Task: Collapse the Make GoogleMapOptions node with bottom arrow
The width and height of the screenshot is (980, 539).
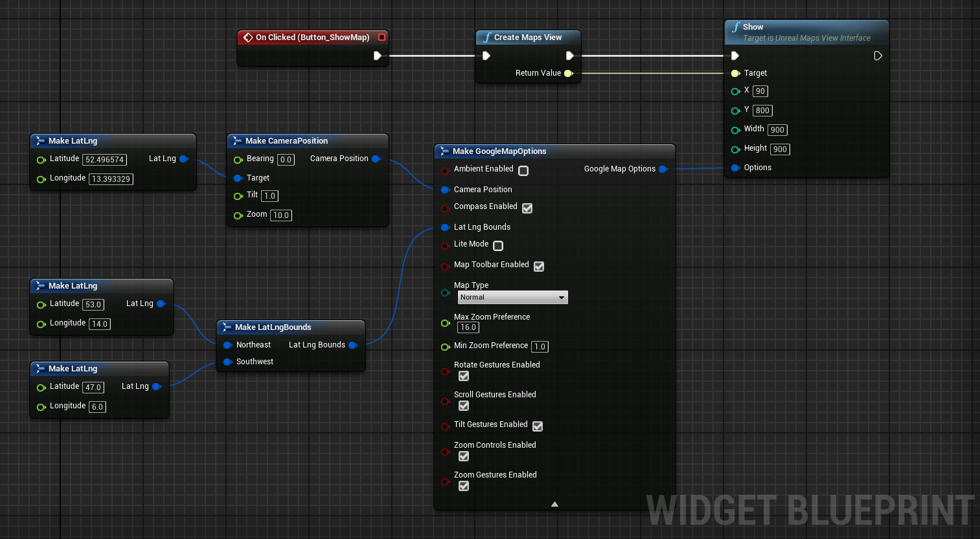Action: point(554,504)
